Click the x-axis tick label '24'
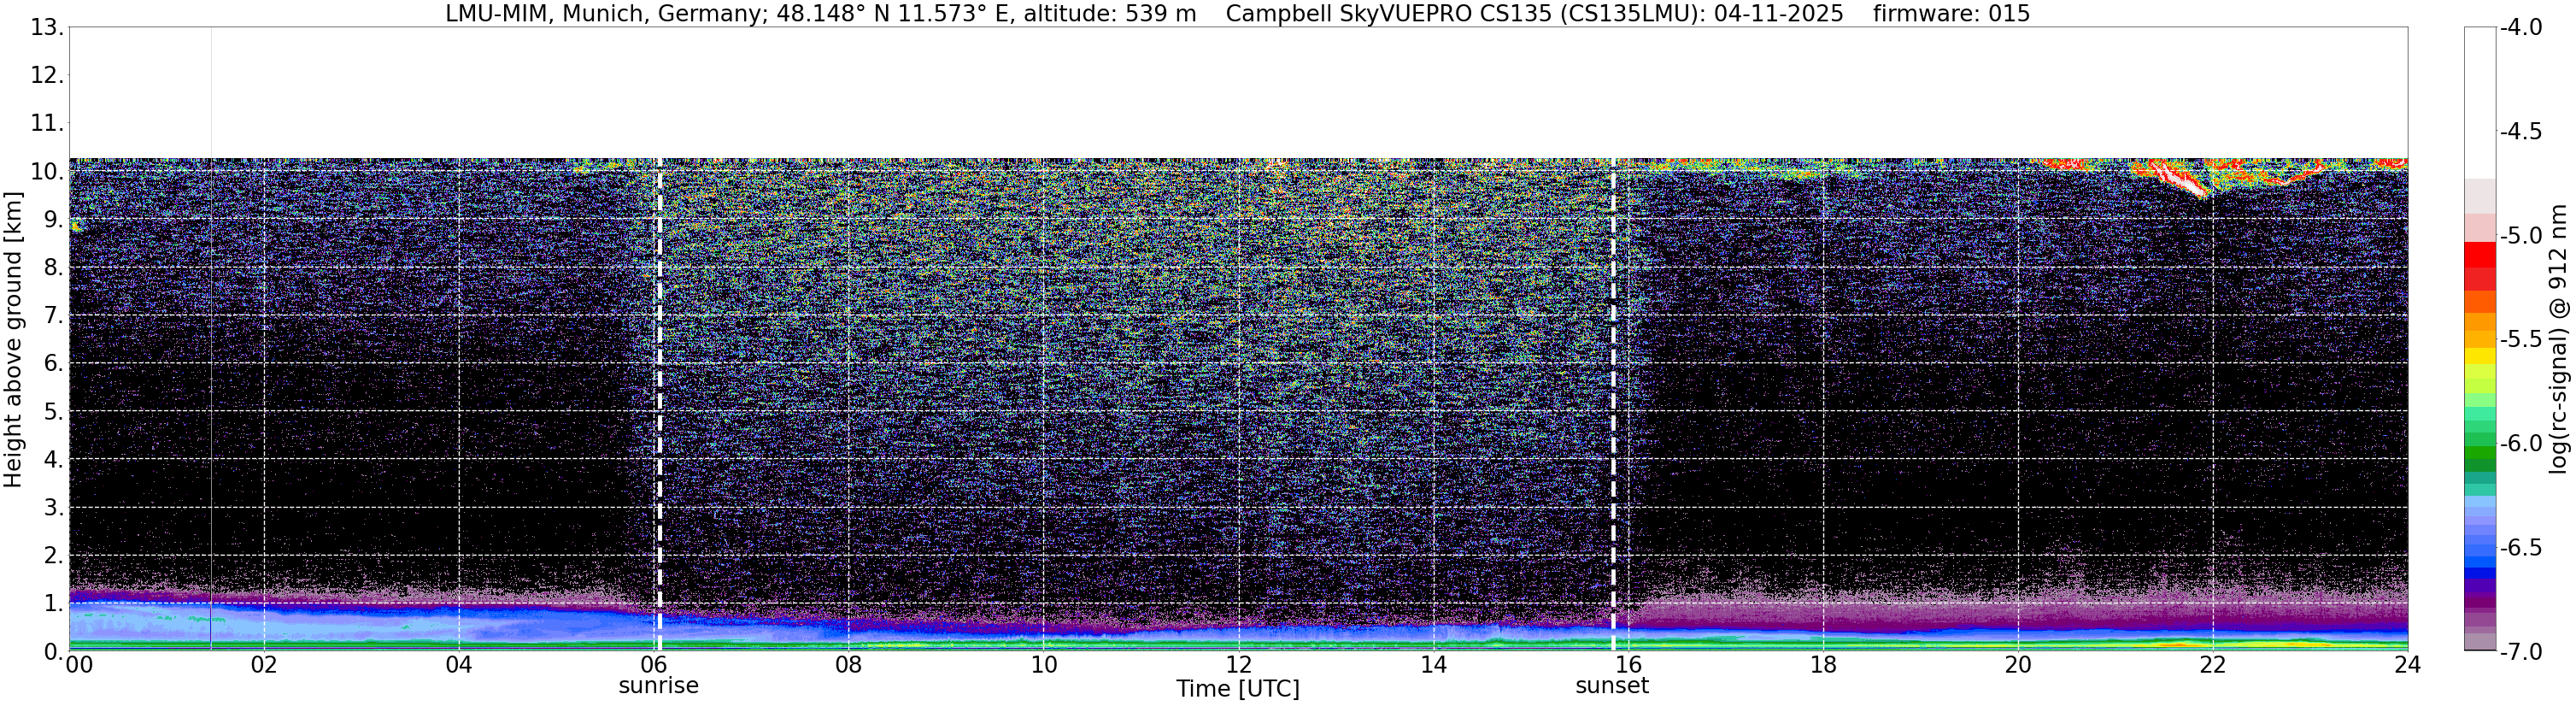Screen dimensions: 2576x706 pyautogui.click(x=2407, y=665)
